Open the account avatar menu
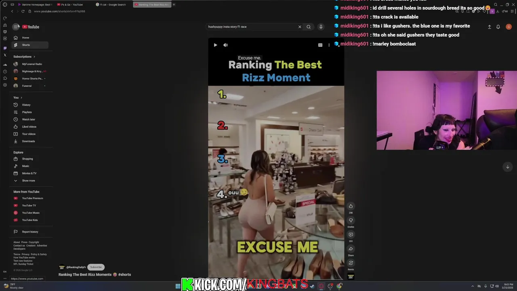This screenshot has width=517, height=291. coord(509,27)
